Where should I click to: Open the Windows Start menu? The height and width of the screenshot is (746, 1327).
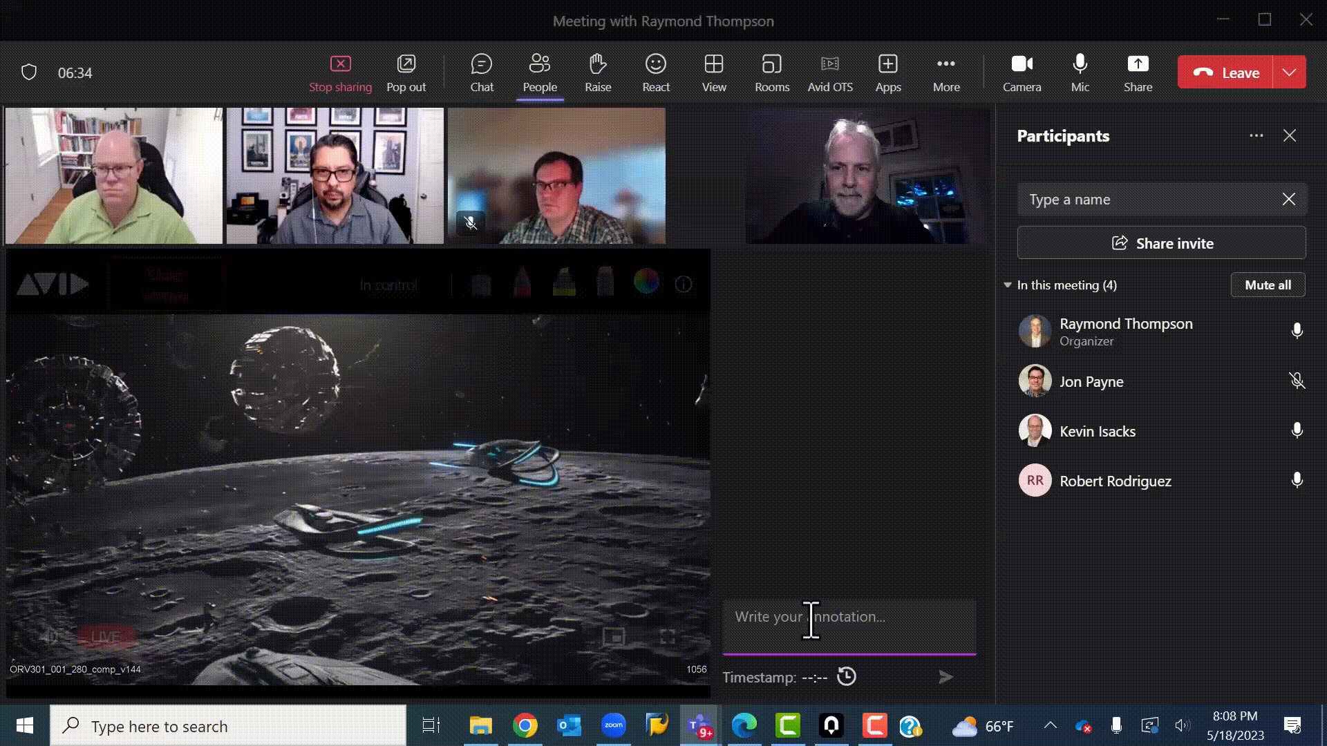click(25, 725)
